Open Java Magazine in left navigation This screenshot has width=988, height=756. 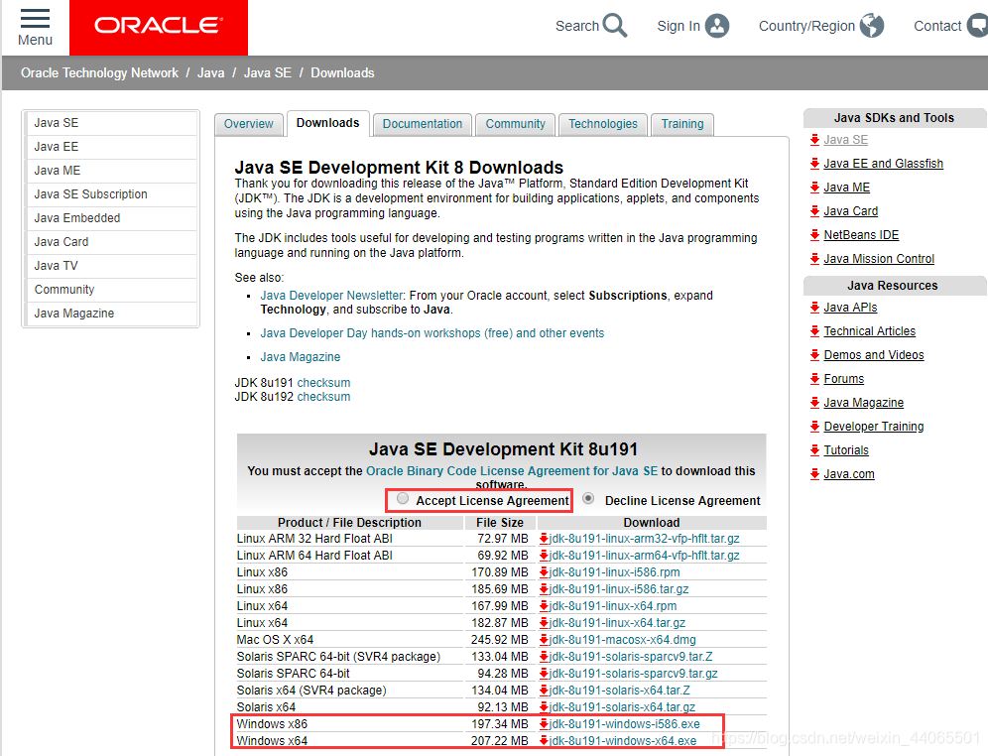tap(111, 314)
